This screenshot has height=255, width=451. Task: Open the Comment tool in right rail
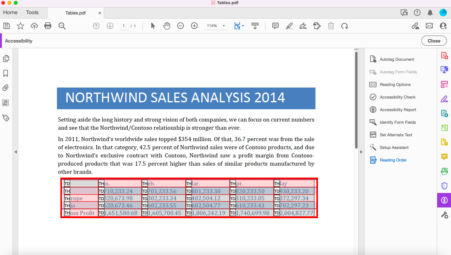click(x=444, y=156)
